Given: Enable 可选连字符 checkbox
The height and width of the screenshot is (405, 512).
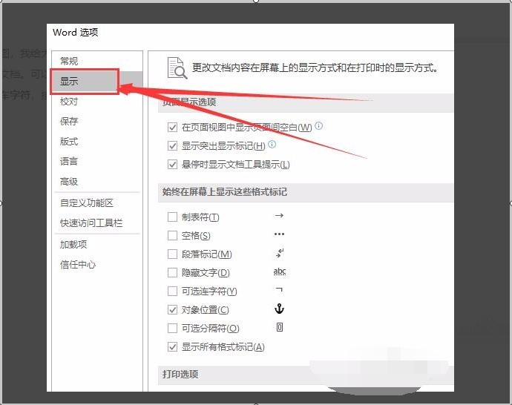Looking at the screenshot, I should [172, 291].
